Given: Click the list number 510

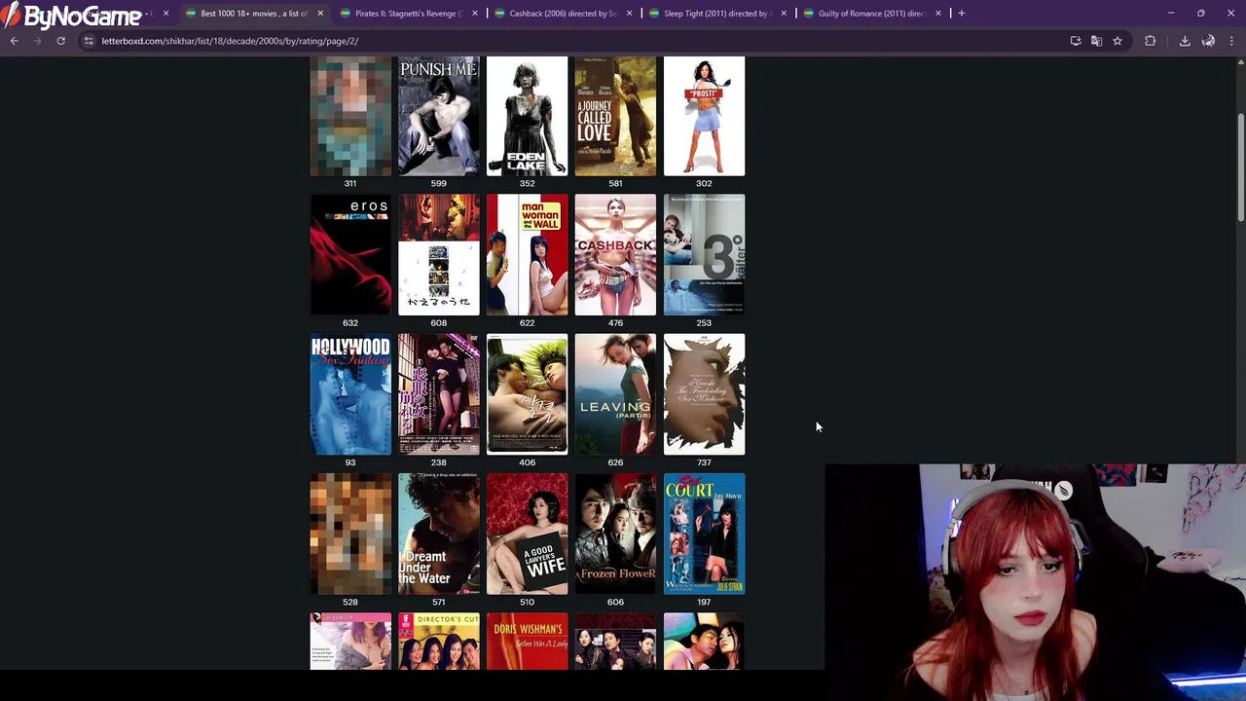Looking at the screenshot, I should click(527, 602).
